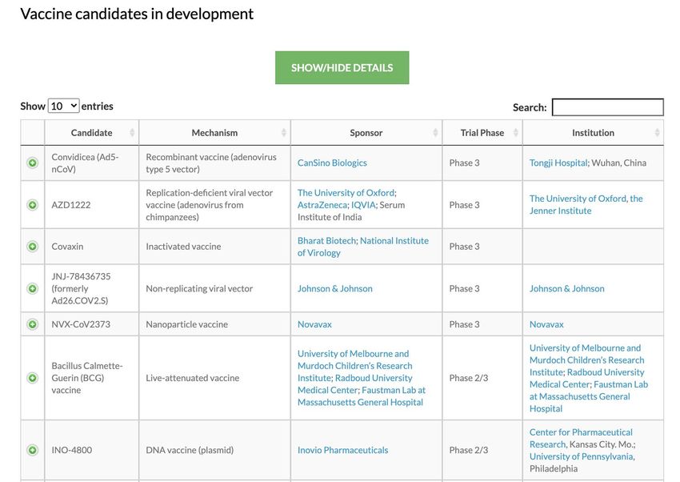Sort table by Sponsor column
Viewport: 680px width, 482px height.
point(366,133)
